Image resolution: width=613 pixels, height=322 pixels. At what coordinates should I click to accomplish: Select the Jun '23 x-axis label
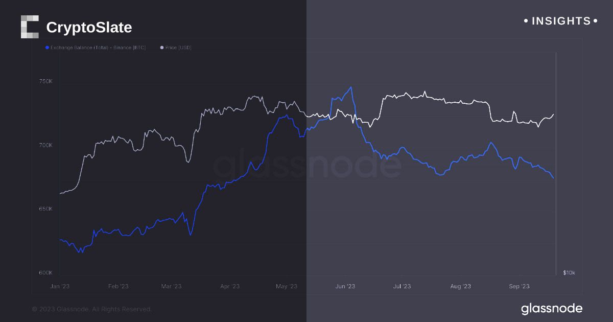[x=345, y=286]
